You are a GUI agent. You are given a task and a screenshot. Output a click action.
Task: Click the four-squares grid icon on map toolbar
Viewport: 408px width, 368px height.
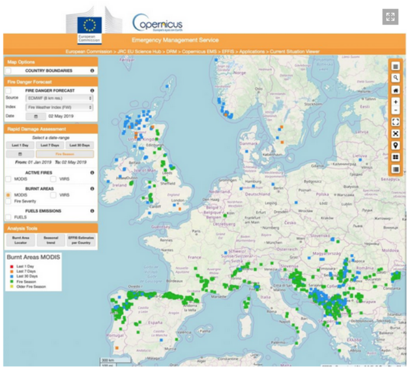pos(396,157)
